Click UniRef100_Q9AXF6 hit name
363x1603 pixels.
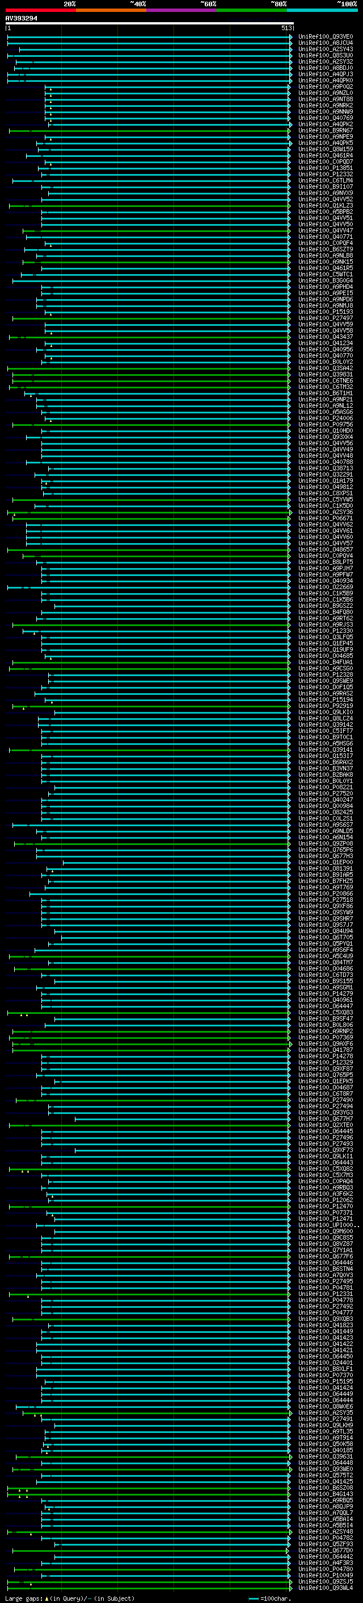point(326,1043)
